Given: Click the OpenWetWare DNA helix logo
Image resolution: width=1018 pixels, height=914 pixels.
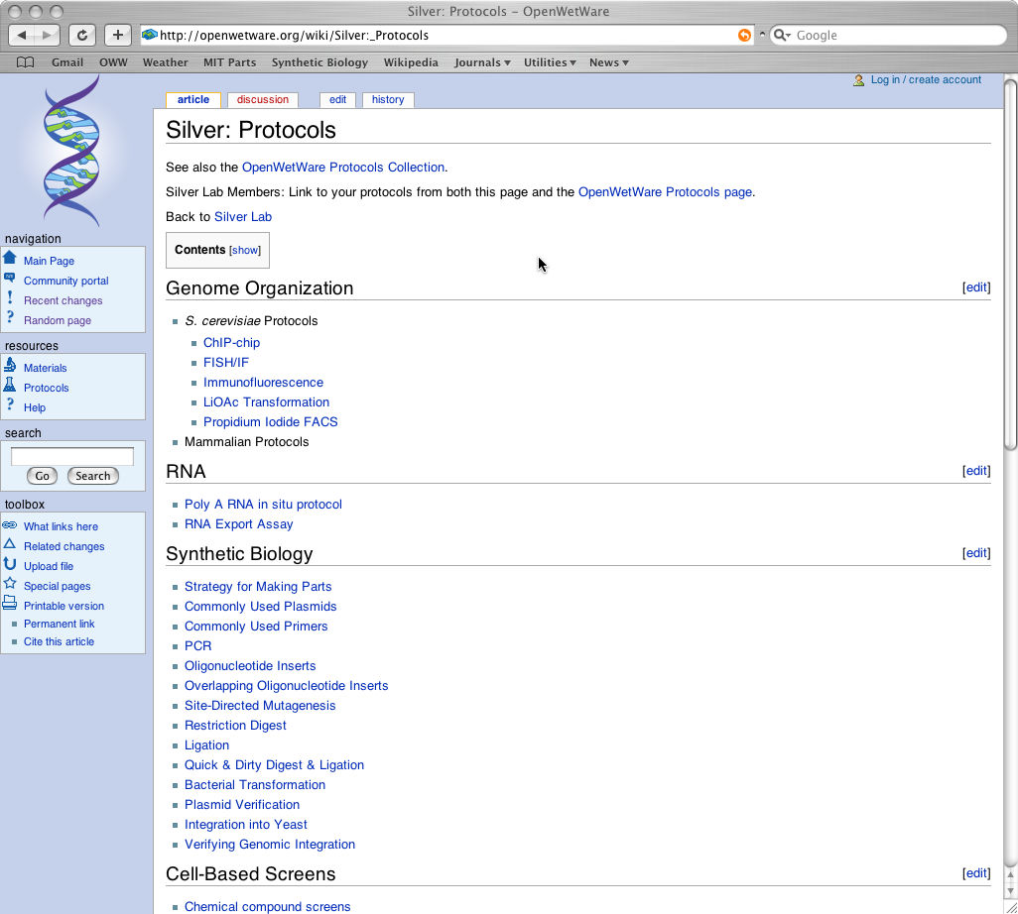Looking at the screenshot, I should (x=71, y=152).
